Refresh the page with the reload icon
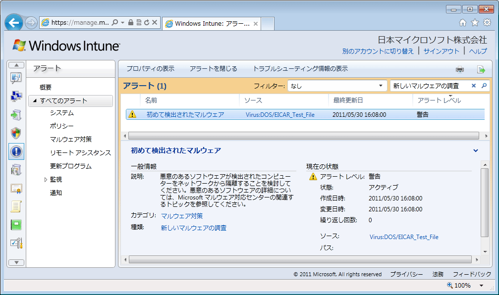This screenshot has height=295, width=499. click(x=147, y=22)
